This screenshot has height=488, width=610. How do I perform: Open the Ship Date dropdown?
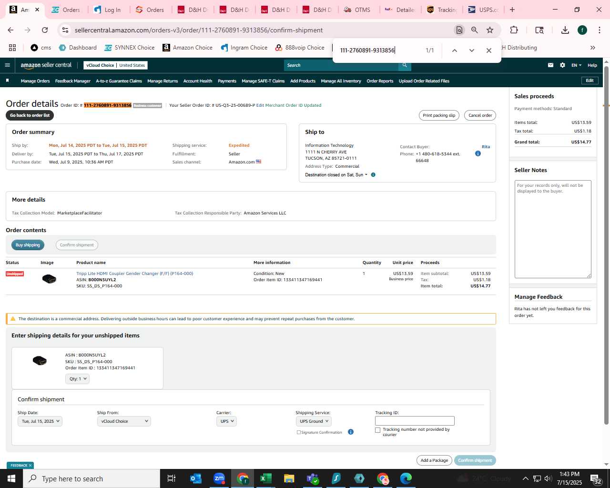[x=40, y=421]
